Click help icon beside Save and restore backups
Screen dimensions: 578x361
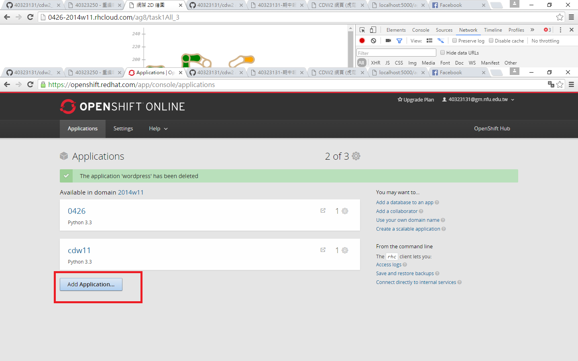tap(438, 274)
